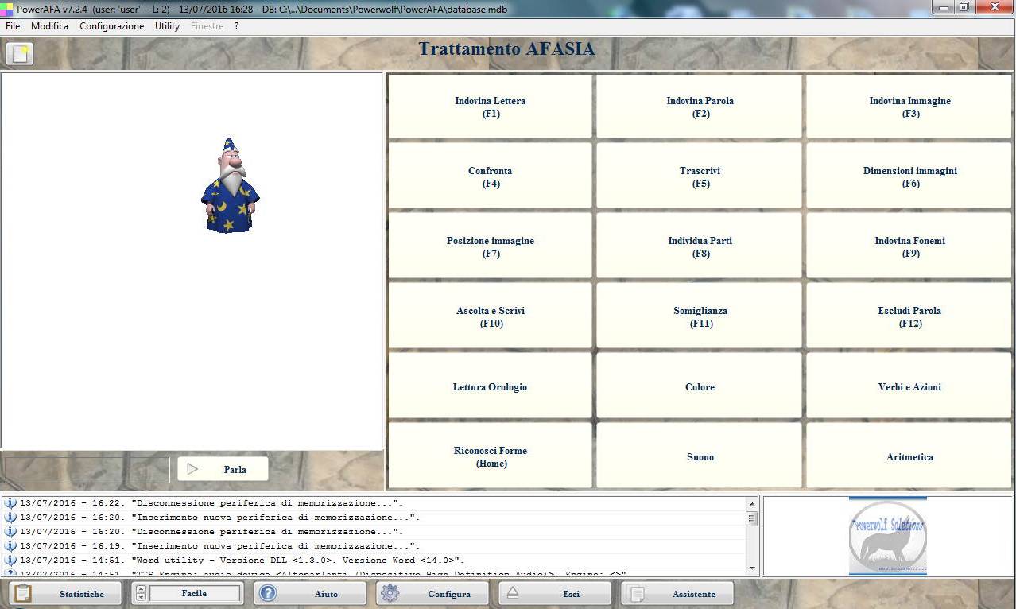Click the log list scrollbar thumb
Image resolution: width=1016 pixels, height=609 pixels.
(x=752, y=518)
